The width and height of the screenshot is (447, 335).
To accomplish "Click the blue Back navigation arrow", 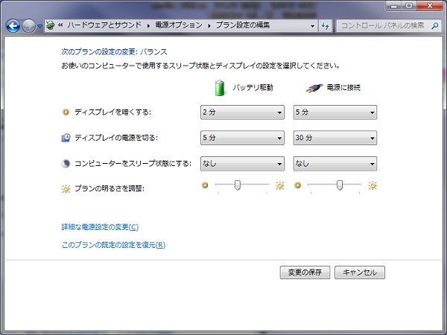I will point(13,26).
